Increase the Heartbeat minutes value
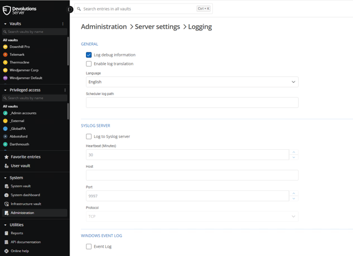 (x=294, y=152)
